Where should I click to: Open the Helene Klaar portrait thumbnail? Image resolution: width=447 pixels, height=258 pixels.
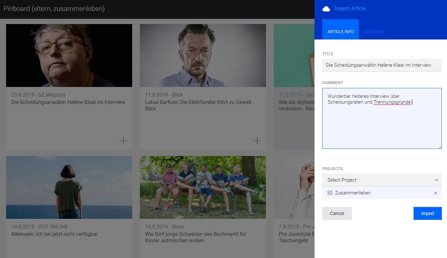[x=69, y=56]
